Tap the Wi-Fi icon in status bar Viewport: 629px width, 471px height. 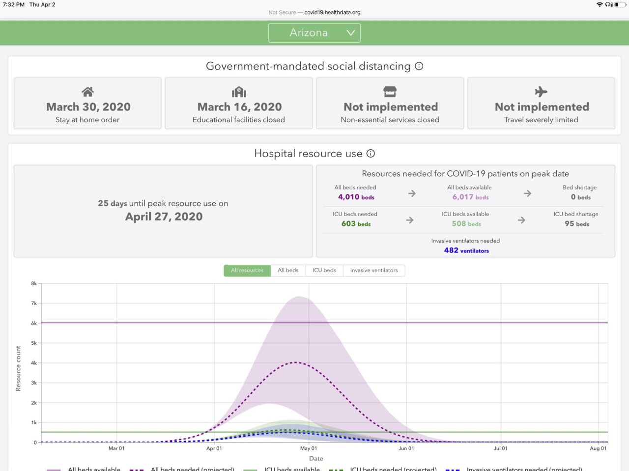point(600,4)
